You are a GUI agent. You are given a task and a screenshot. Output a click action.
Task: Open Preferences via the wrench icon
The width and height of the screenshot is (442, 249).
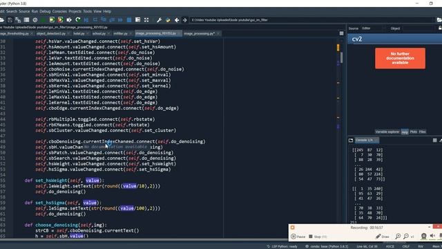160,20
